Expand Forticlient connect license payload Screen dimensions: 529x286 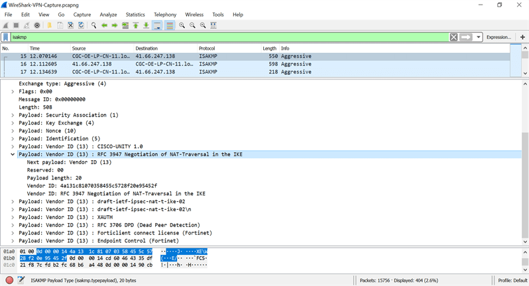coord(13,233)
